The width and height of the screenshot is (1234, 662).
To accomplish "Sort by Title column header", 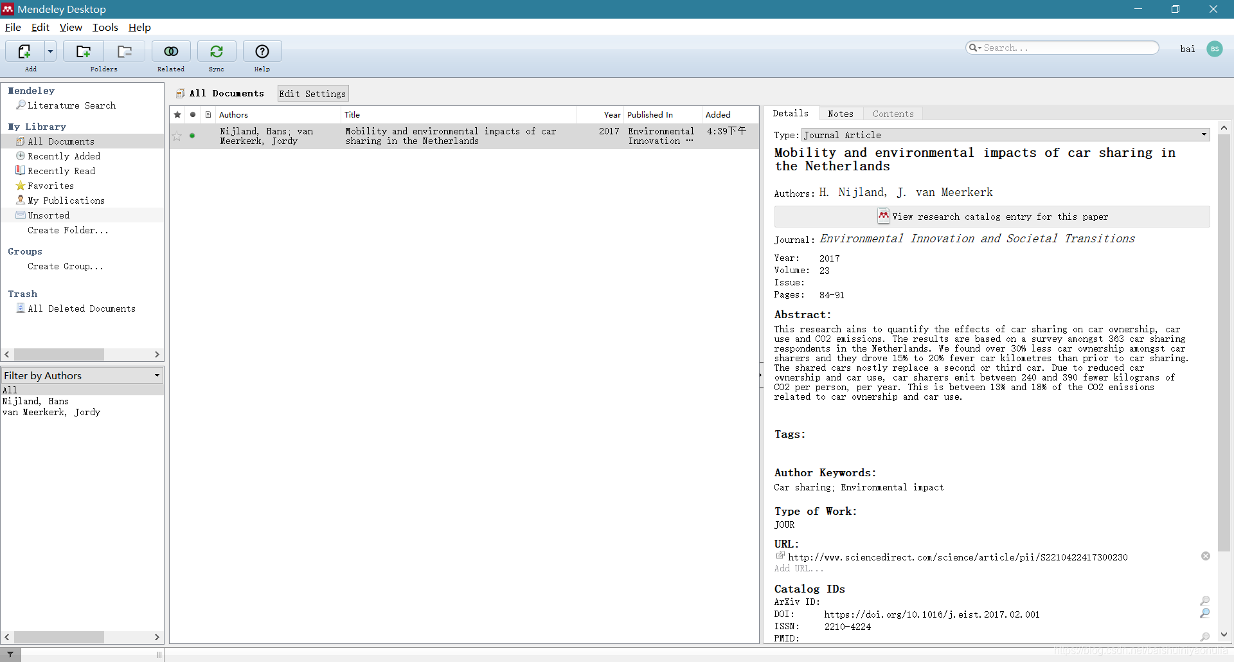I will click(x=458, y=114).
